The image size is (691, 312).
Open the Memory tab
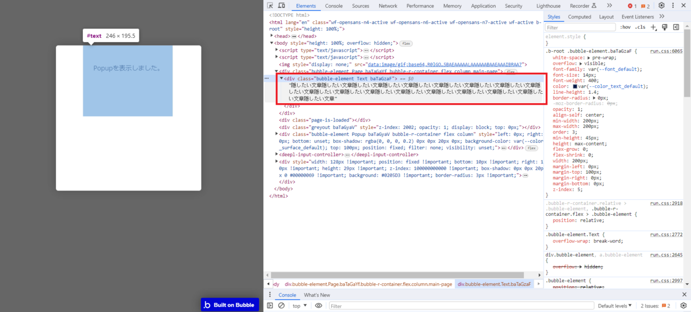452,6
